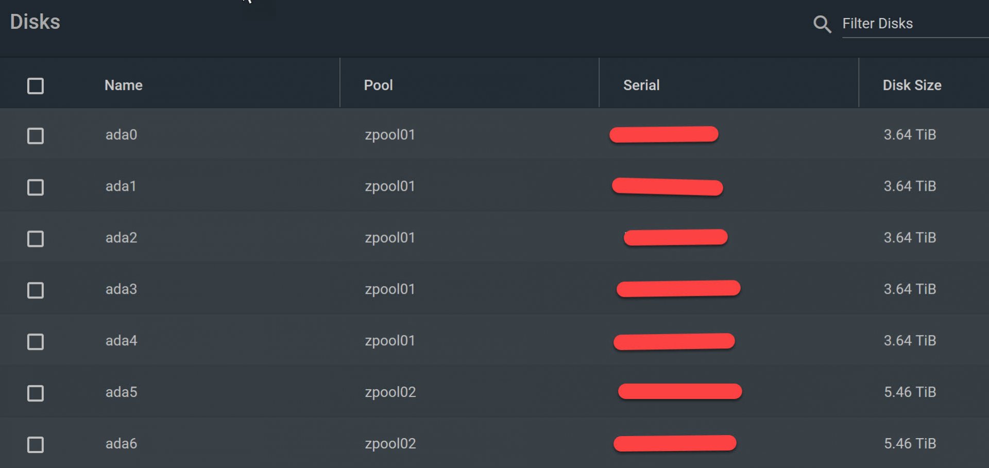Click the Serial column header
Screen dimensions: 989x468
pyautogui.click(x=641, y=85)
